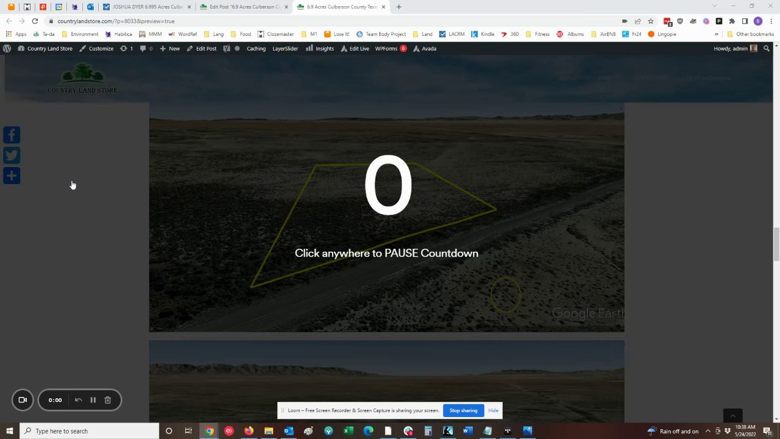Open the Team Body Project bookmark
This screenshot has height=439, width=780.
pos(381,34)
